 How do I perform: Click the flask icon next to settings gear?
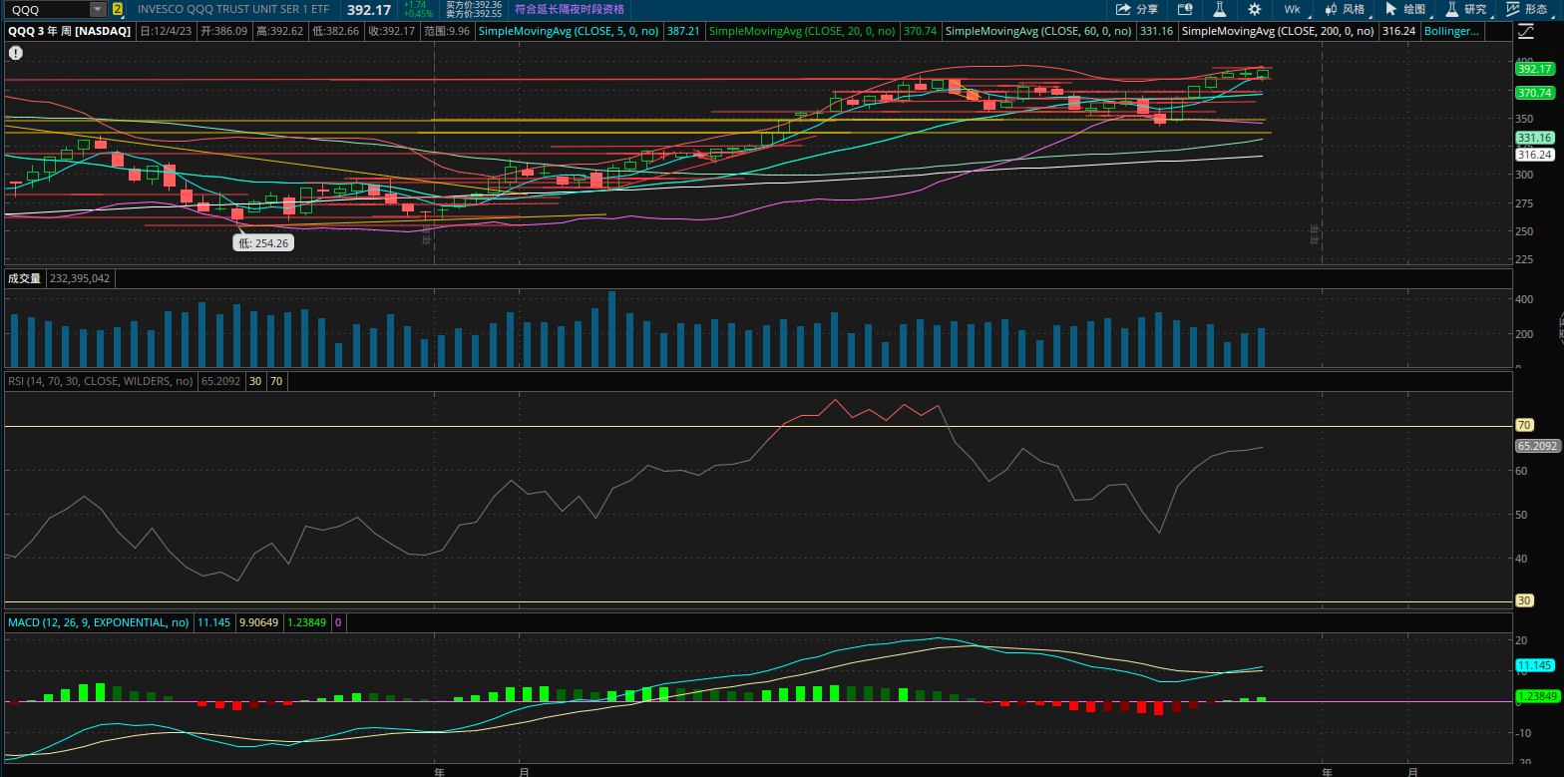point(1219,9)
